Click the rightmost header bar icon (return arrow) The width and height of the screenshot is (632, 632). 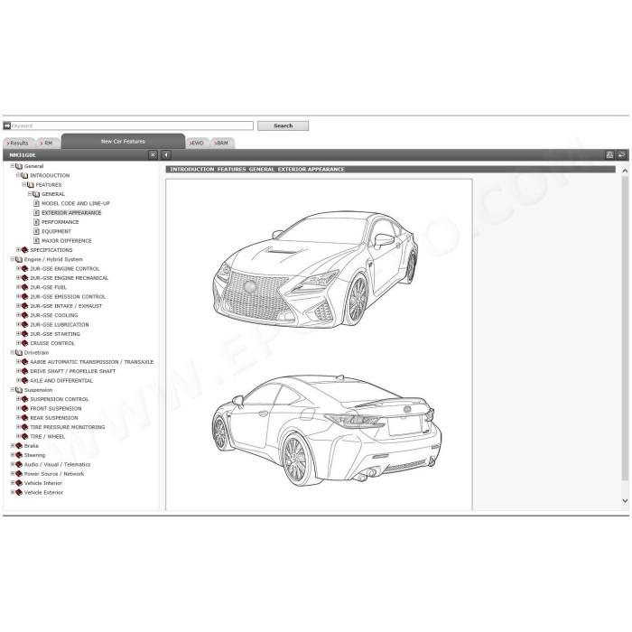click(621, 154)
